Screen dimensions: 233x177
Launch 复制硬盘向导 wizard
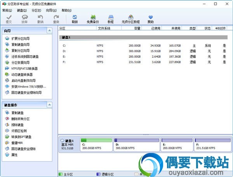point(17,45)
